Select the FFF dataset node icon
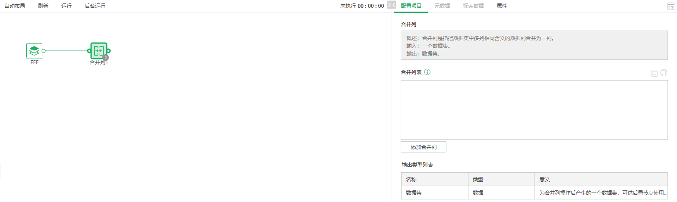 [34, 51]
